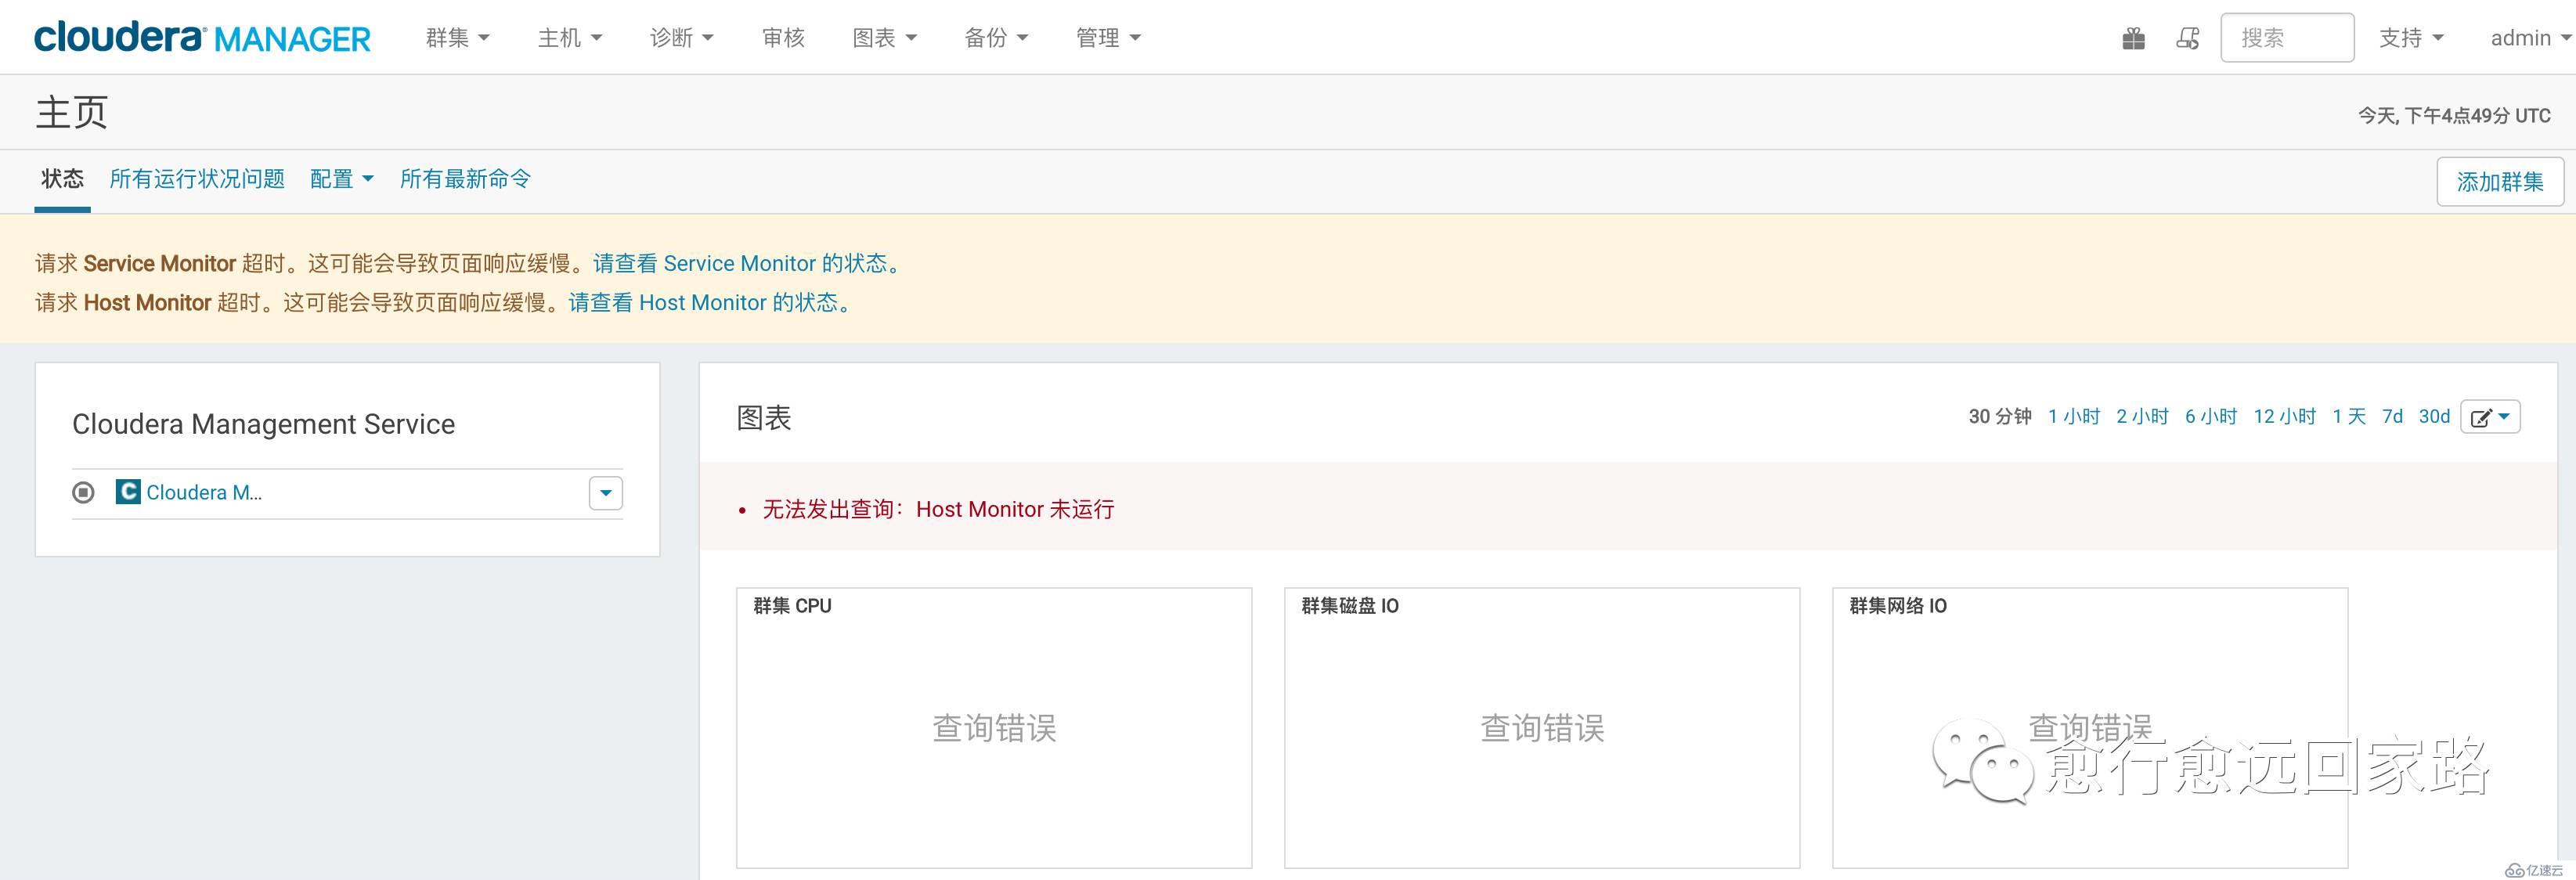Open the 主机 menu
The height and width of the screenshot is (880, 2576).
click(569, 38)
